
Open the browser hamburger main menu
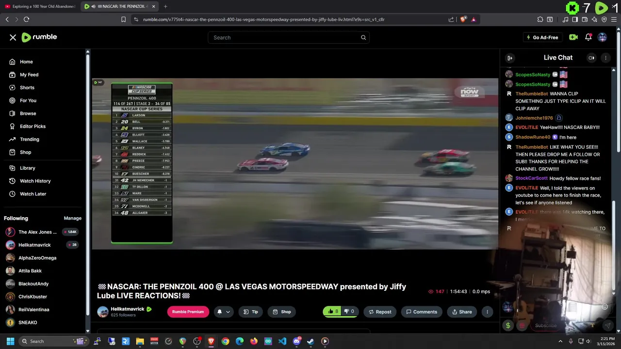click(x=614, y=19)
